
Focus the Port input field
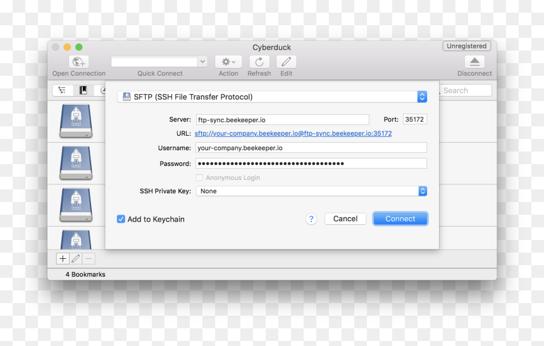(415, 119)
